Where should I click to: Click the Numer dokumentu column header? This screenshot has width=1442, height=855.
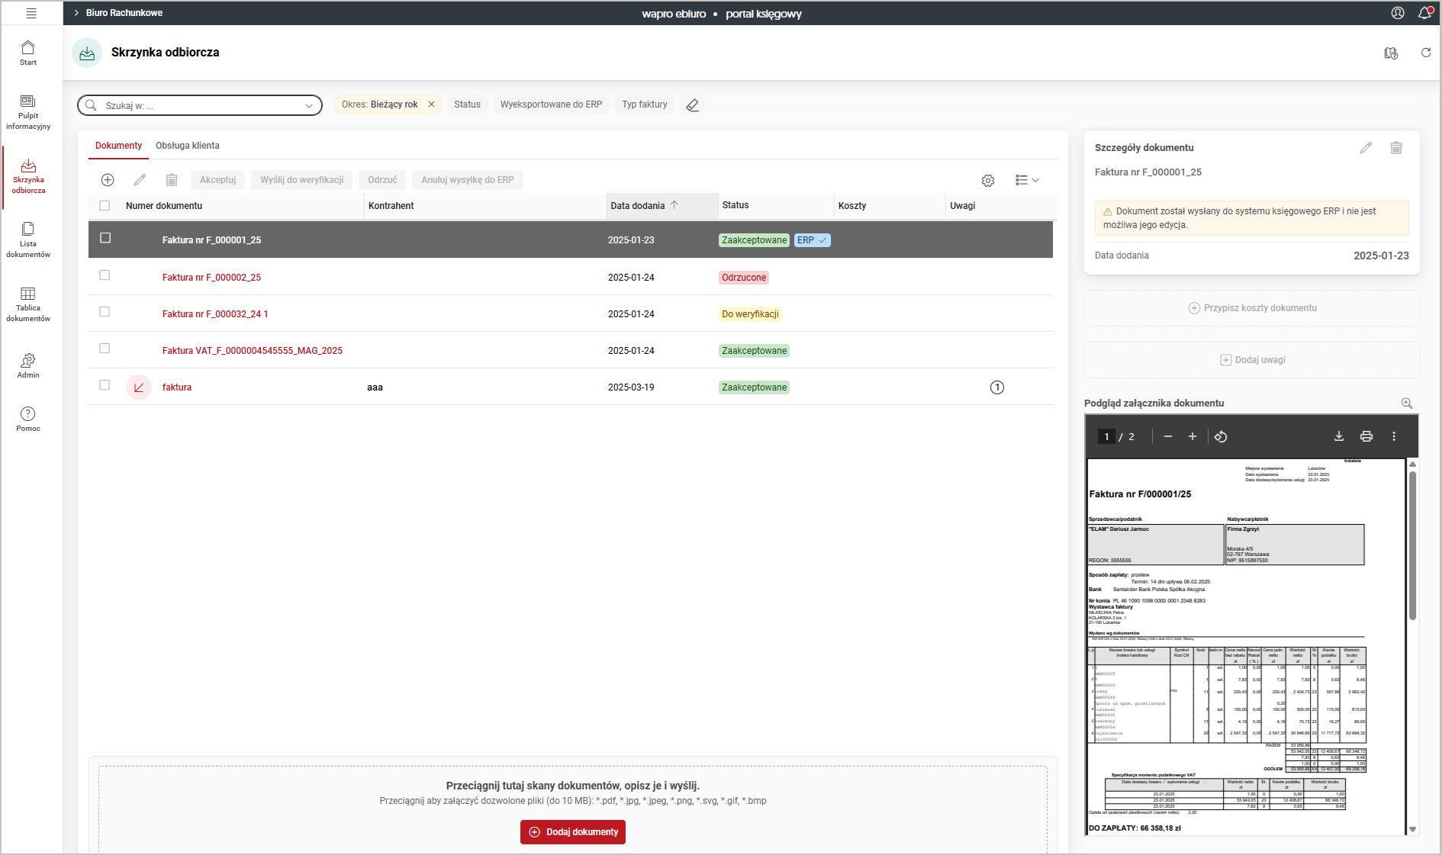point(164,206)
